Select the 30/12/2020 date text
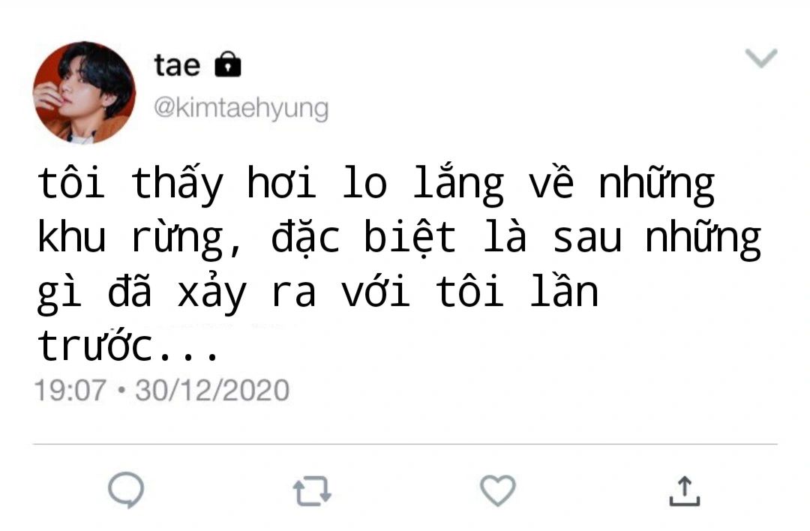Image resolution: width=810 pixels, height=531 pixels. [212, 390]
